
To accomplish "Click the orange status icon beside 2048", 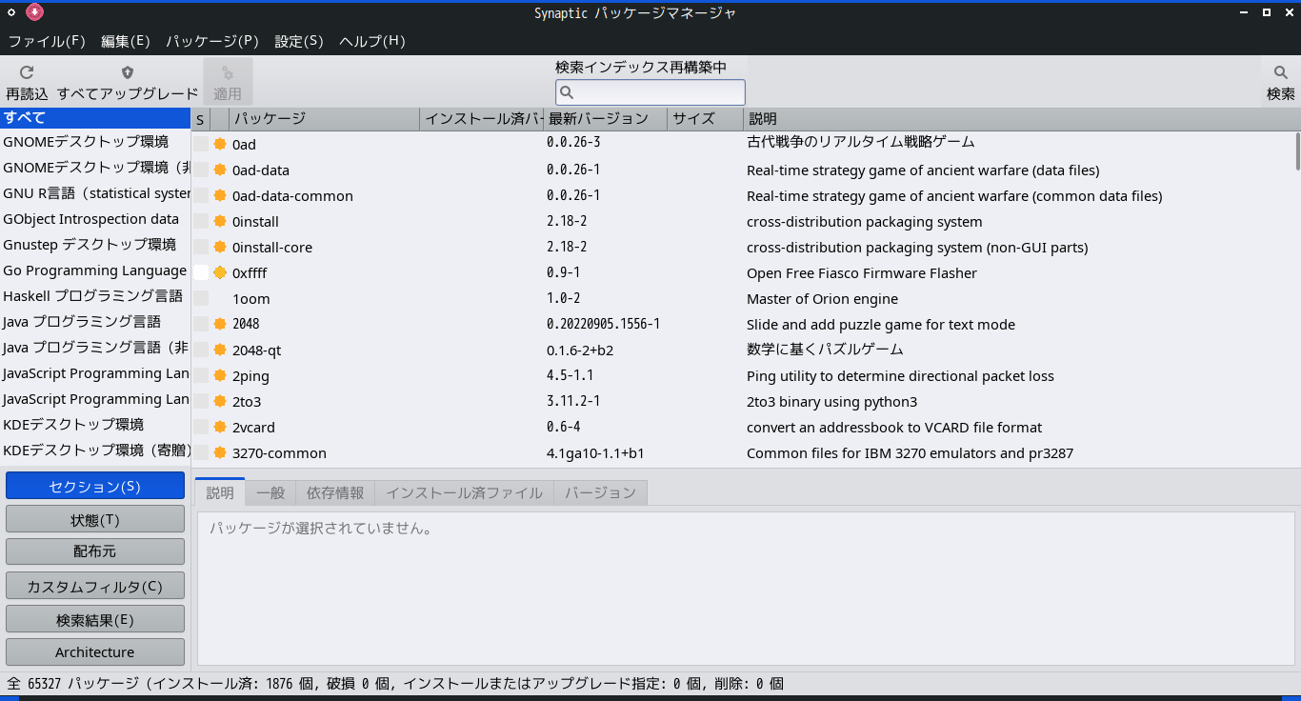I will tap(220, 324).
